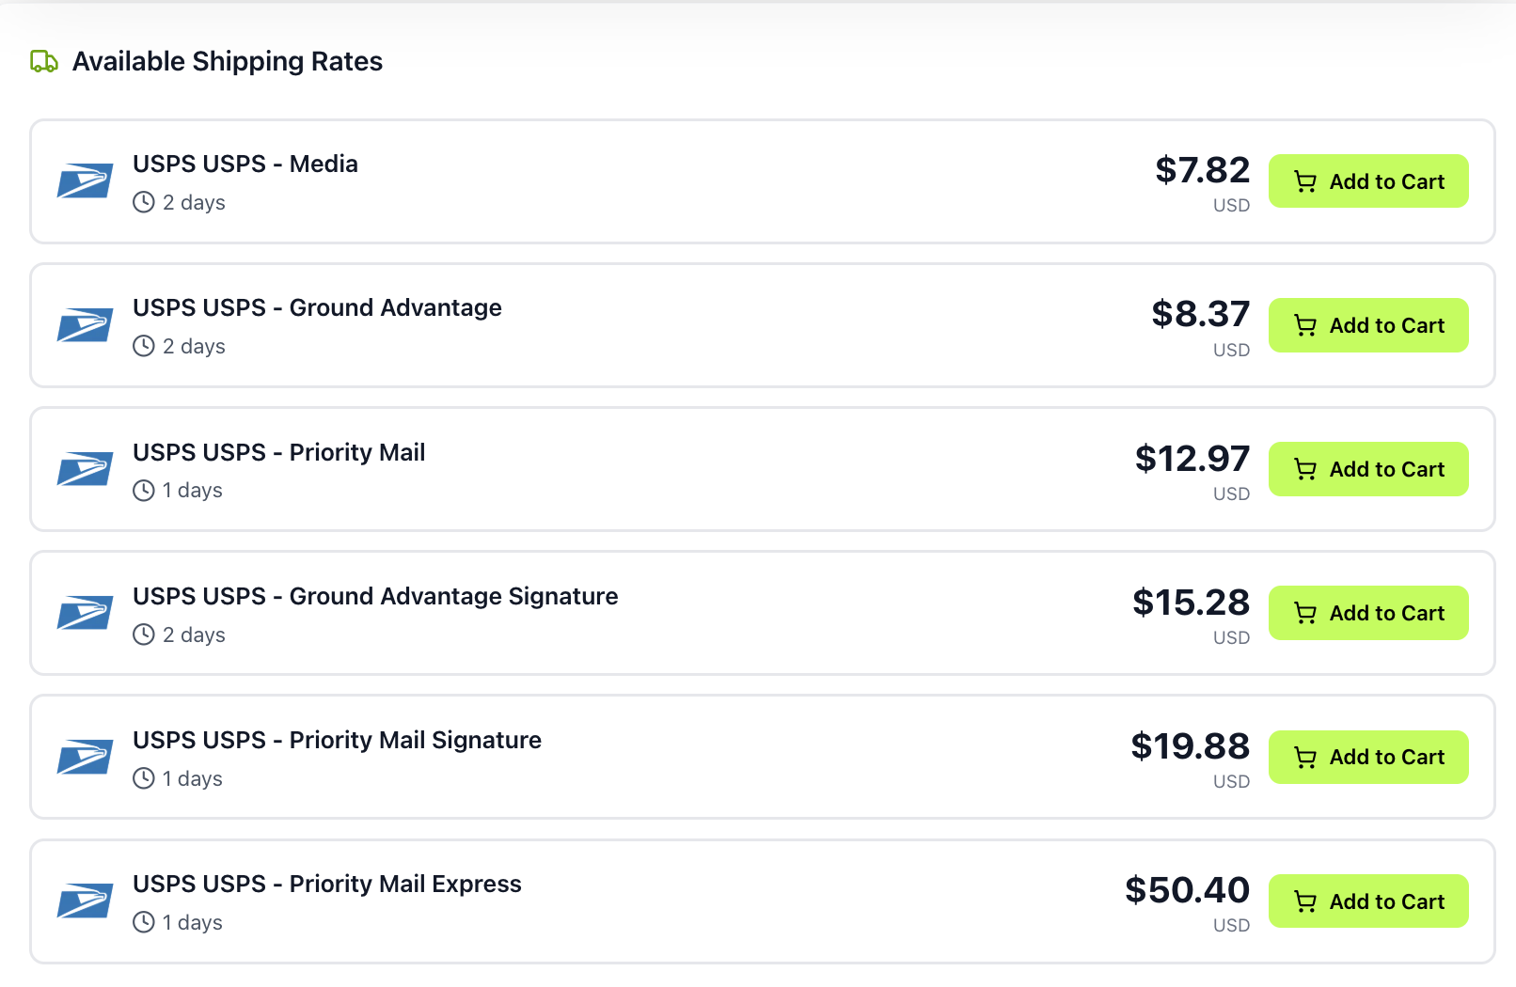This screenshot has height=987, width=1516.
Task: Click the clock icon under Priority Mail Express
Action: (x=144, y=922)
